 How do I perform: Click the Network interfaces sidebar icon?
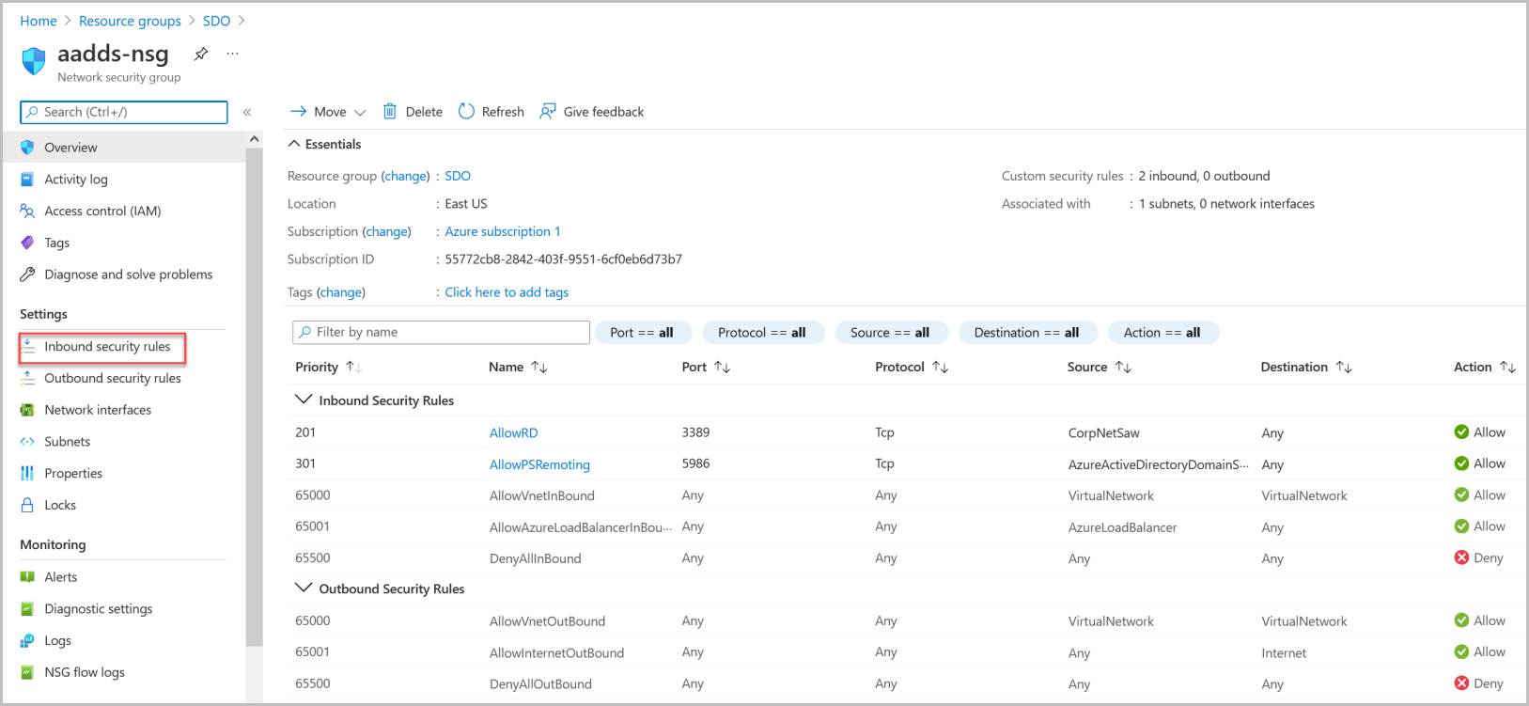tap(27, 410)
